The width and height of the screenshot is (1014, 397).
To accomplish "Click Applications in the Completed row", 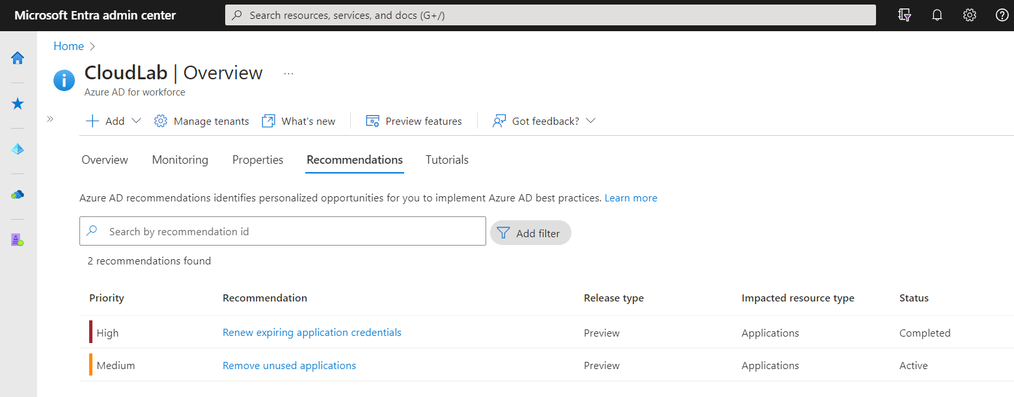I will tap(770, 333).
